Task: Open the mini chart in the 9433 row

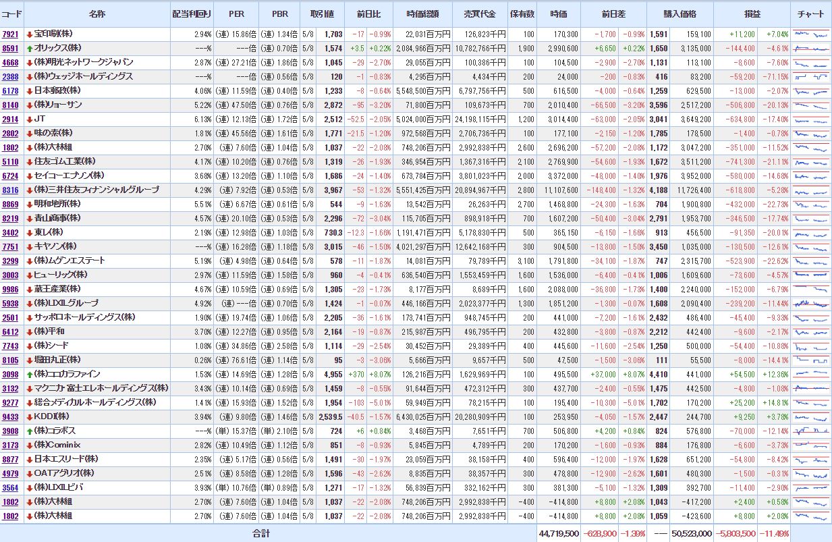Action: tap(810, 416)
